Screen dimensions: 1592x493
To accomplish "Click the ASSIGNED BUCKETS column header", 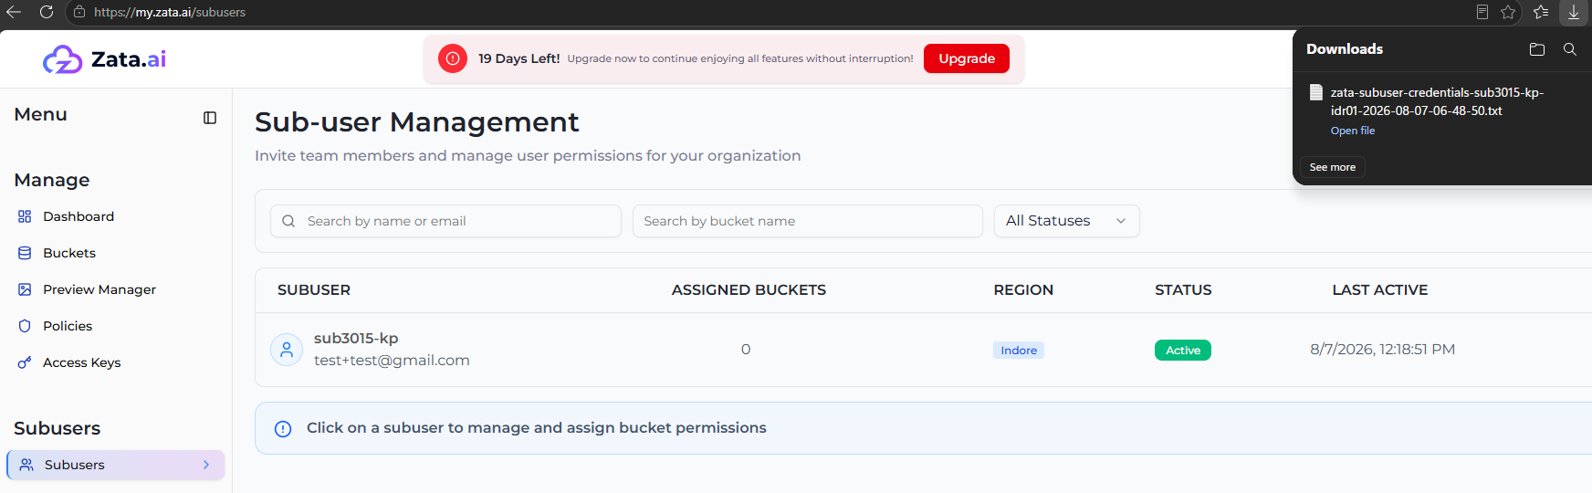I will (749, 290).
